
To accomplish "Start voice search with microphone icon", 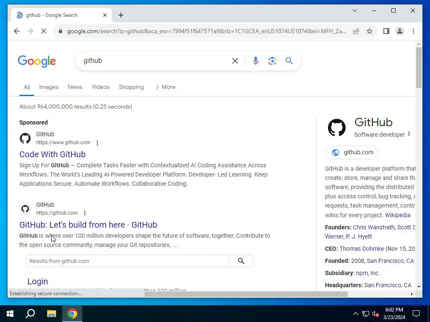I will [256, 61].
